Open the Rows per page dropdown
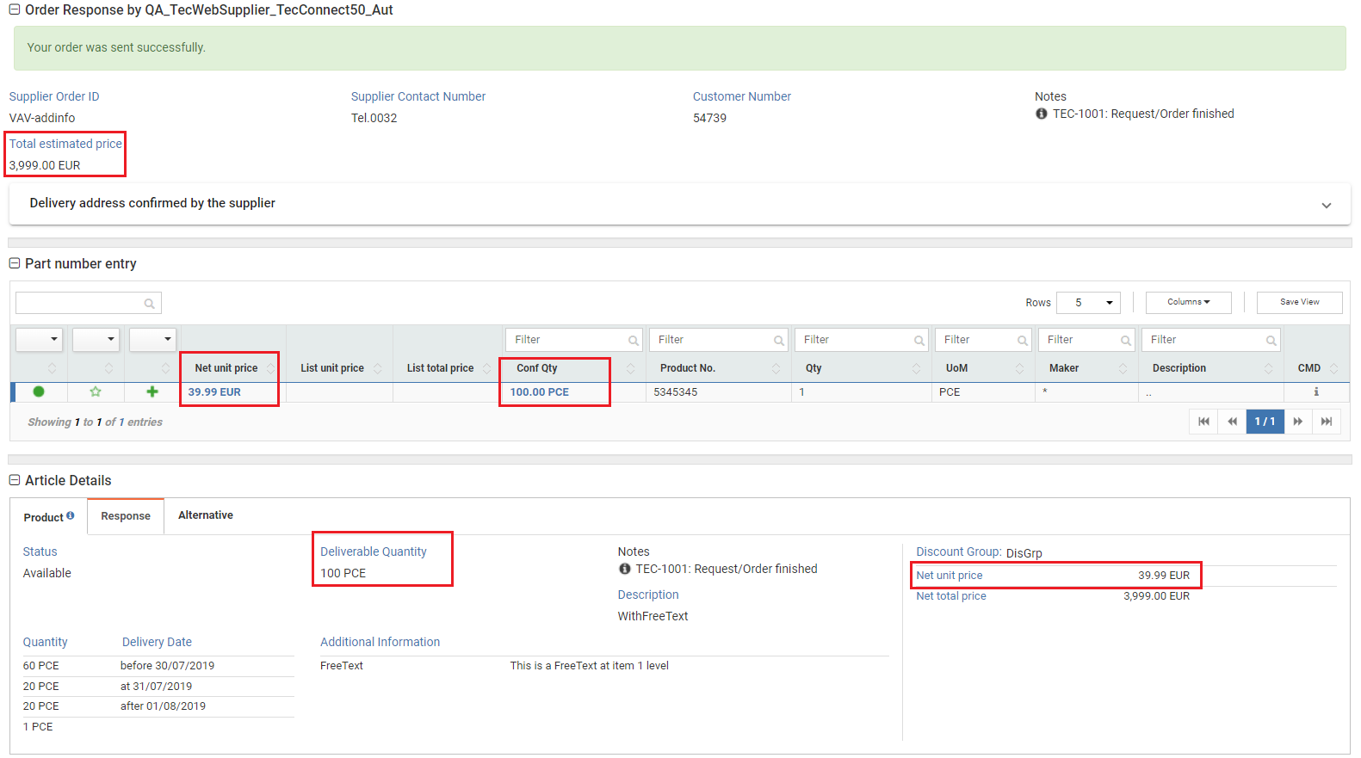The image size is (1361, 758). coord(1088,303)
